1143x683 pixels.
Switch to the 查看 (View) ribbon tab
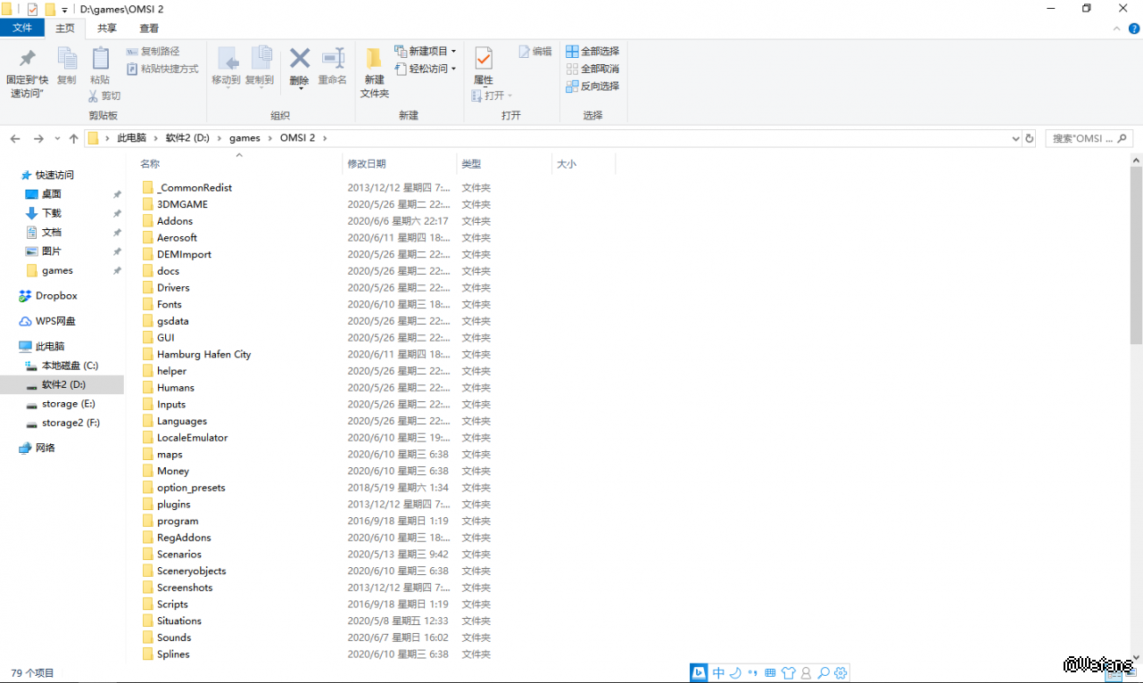pos(149,29)
